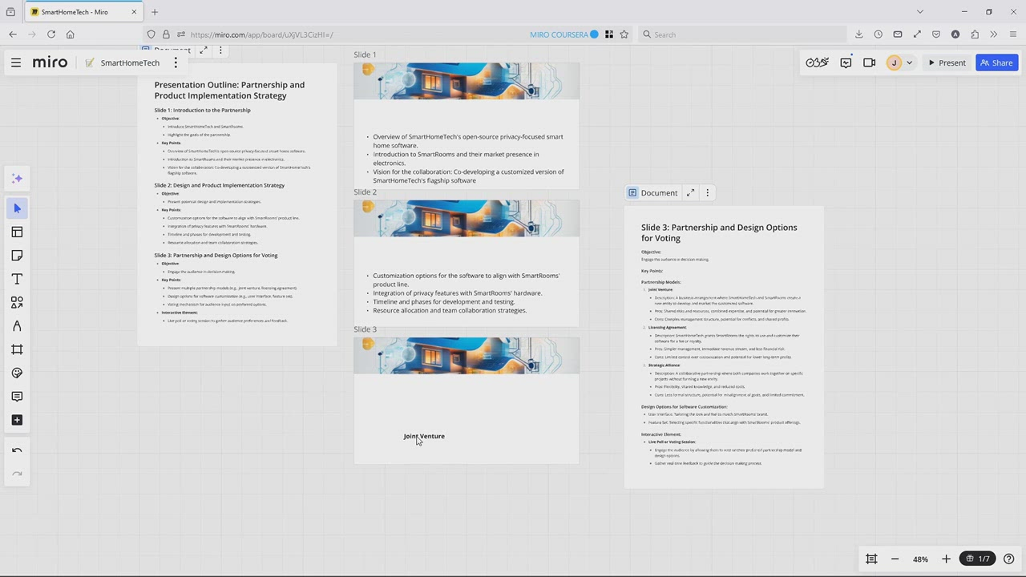Image resolution: width=1026 pixels, height=577 pixels.
Task: Select the cursor select tool
Action: [x=17, y=208]
